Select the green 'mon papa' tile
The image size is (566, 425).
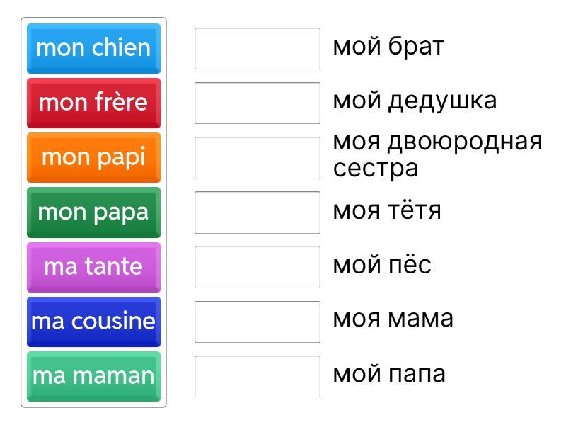[93, 212]
